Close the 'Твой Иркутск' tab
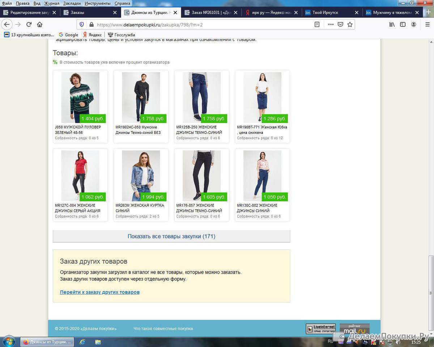Screen dimensions: 434x347 pos(357,12)
